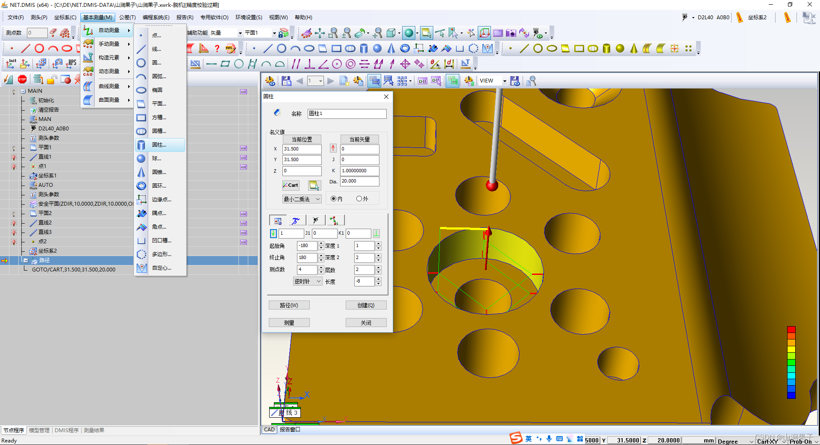Switch to the 模型管理 tab
Image resolution: width=820 pixels, height=445 pixels.
[x=39, y=430]
